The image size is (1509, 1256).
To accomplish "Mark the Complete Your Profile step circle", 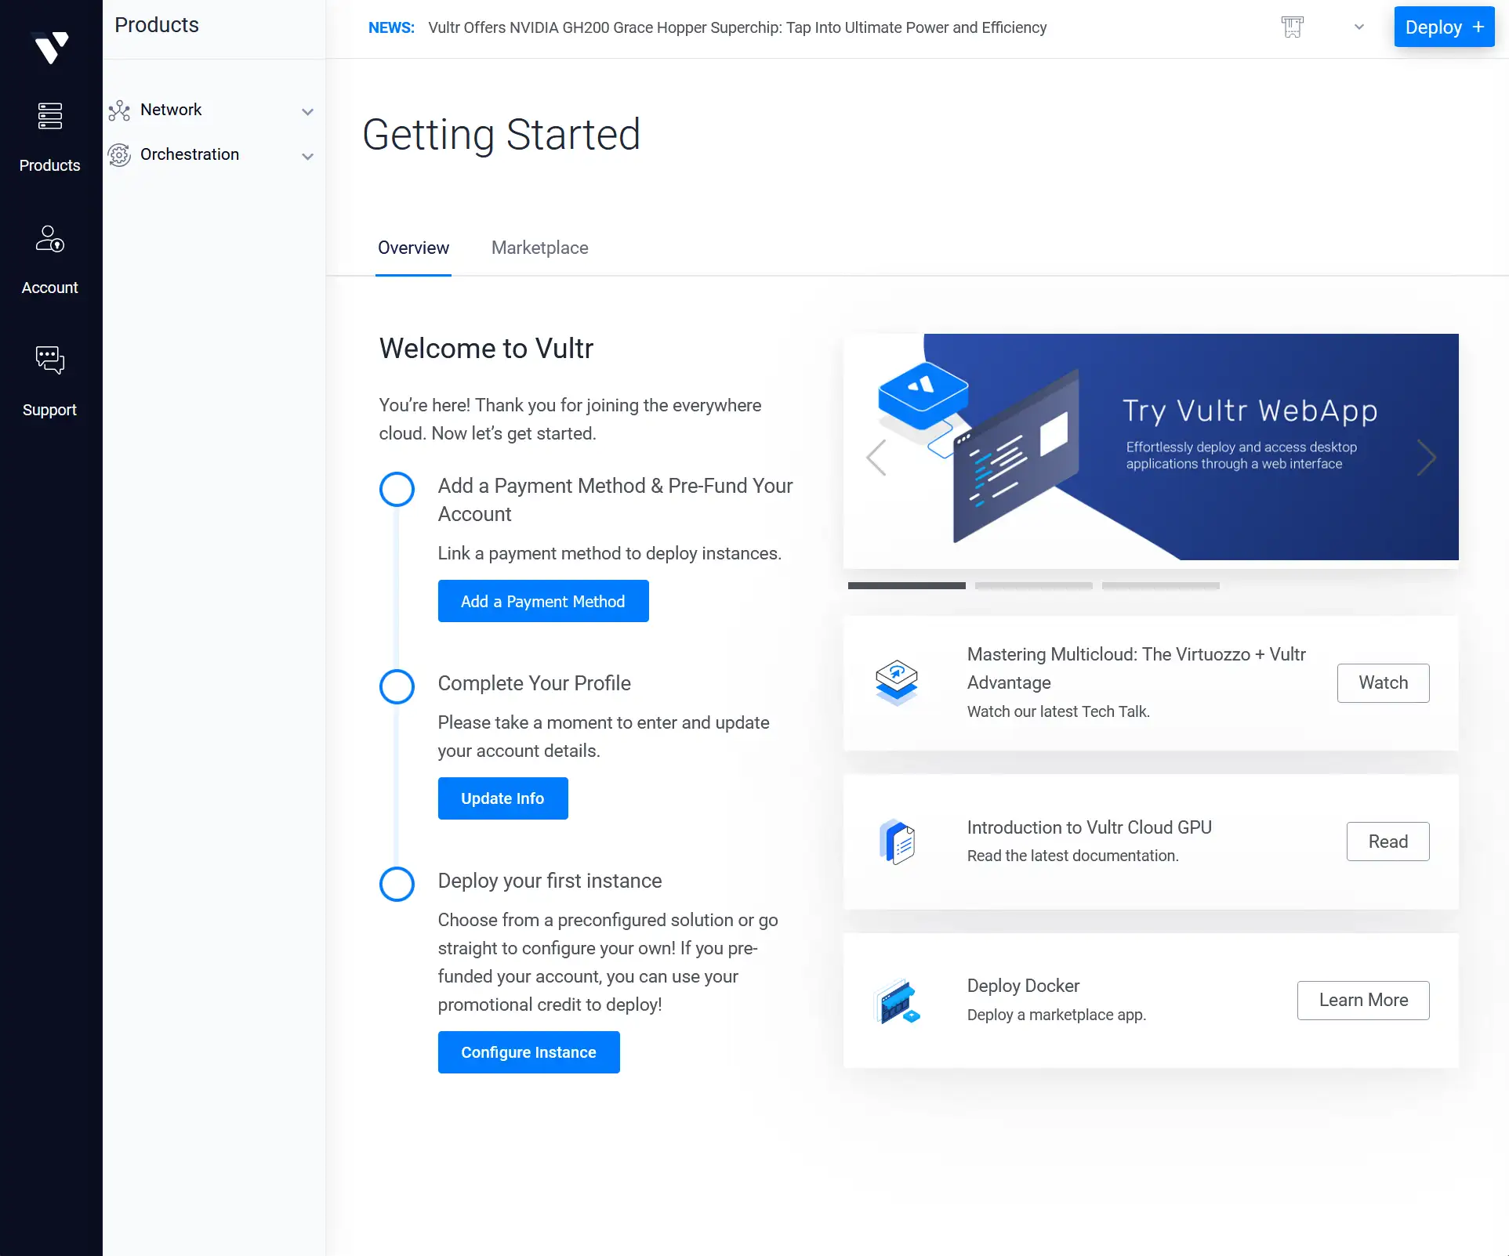I will tap(397, 686).
